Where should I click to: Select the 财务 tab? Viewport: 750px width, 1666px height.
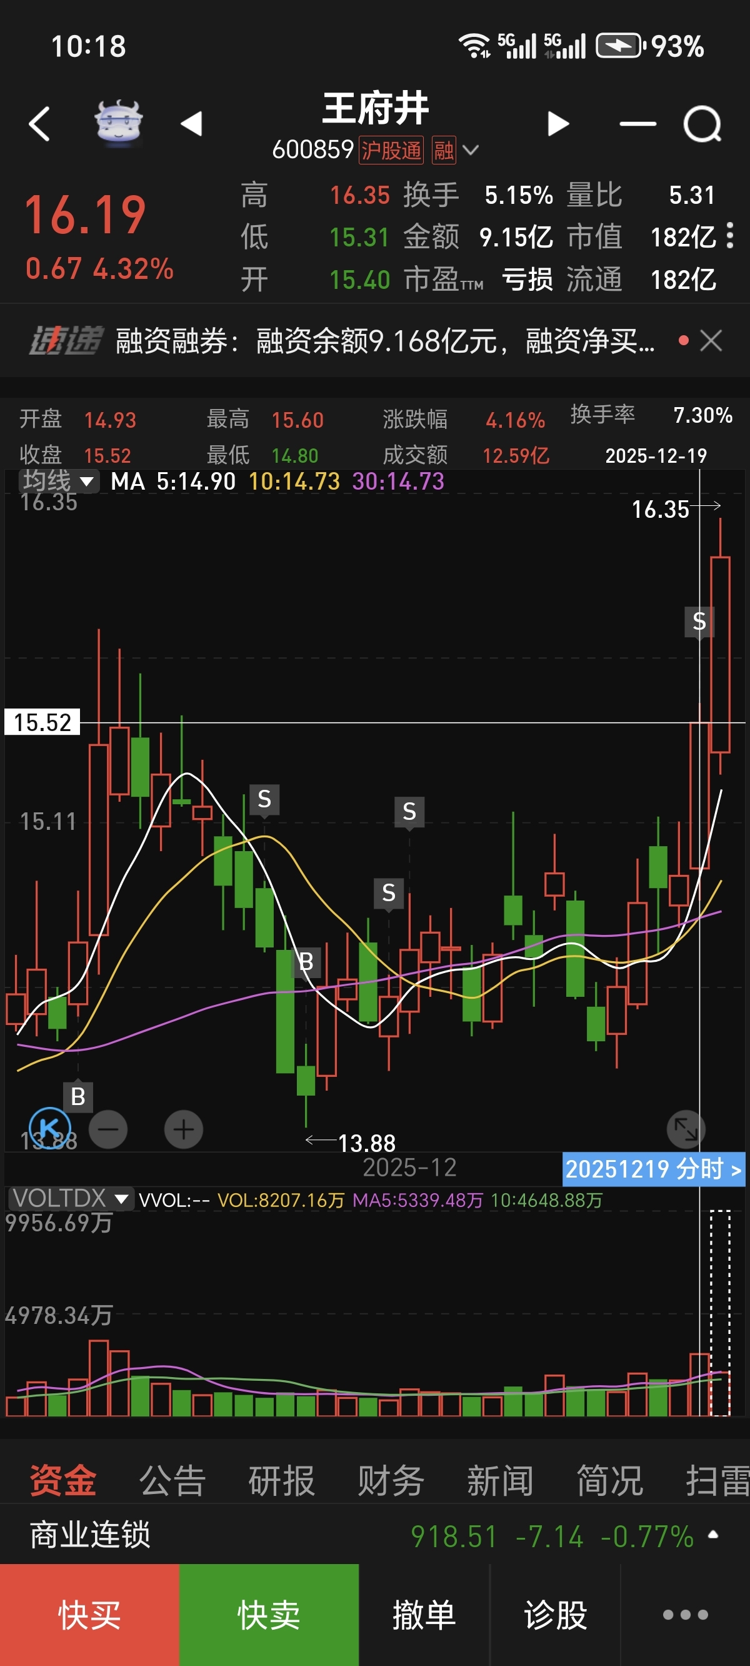pyautogui.click(x=391, y=1480)
